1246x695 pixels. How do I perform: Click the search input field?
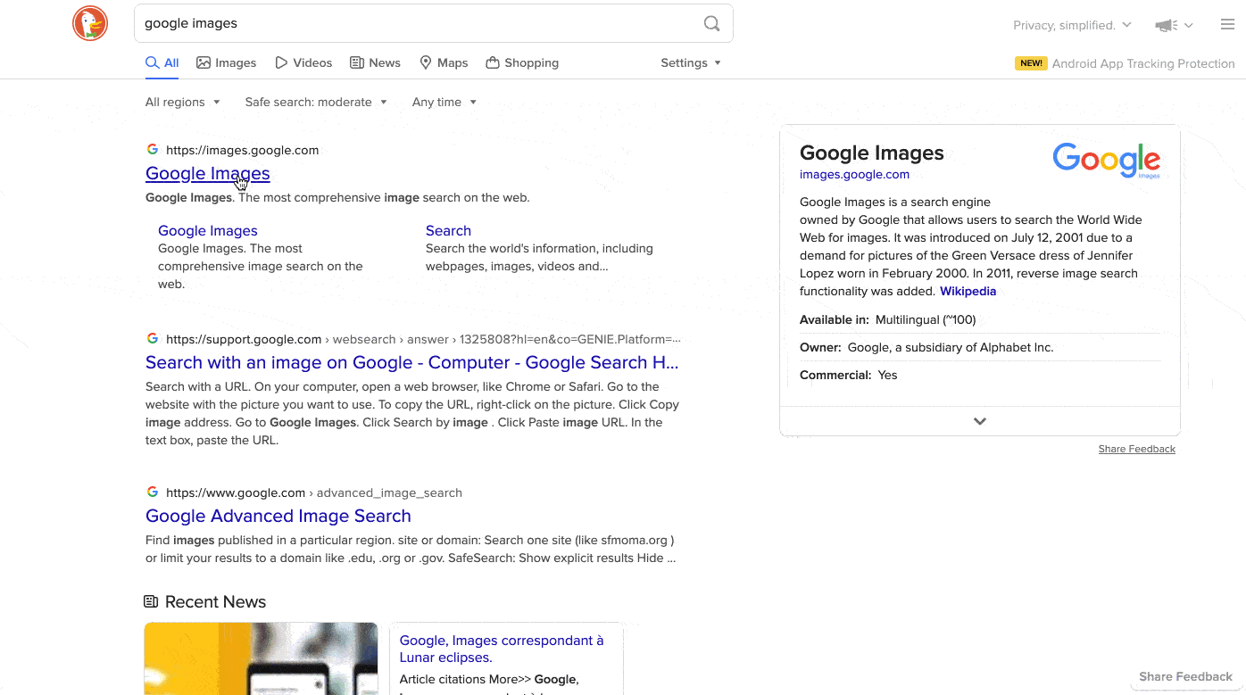[419, 23]
